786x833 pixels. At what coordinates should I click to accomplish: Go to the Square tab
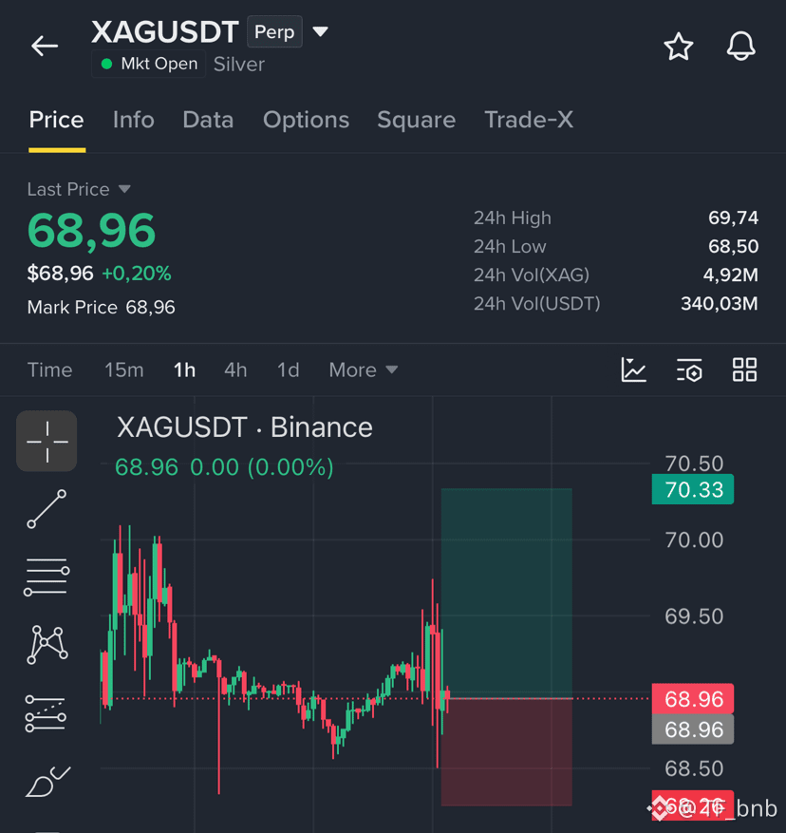[417, 120]
